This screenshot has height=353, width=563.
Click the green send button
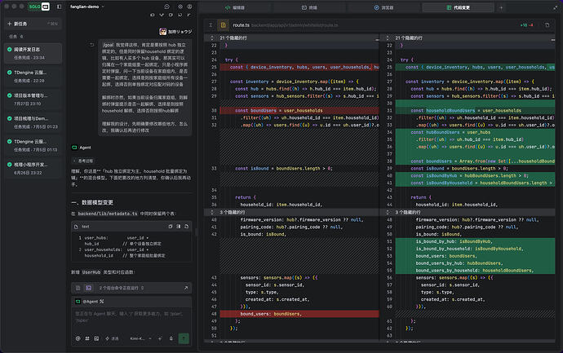184,338
